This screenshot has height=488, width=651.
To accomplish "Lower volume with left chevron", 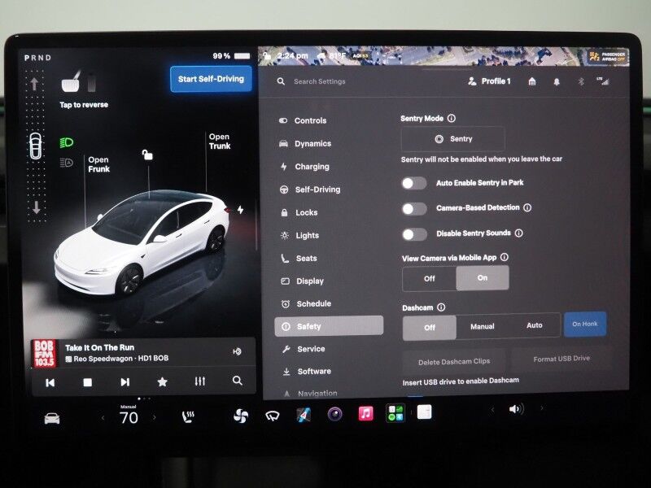I will (492, 410).
